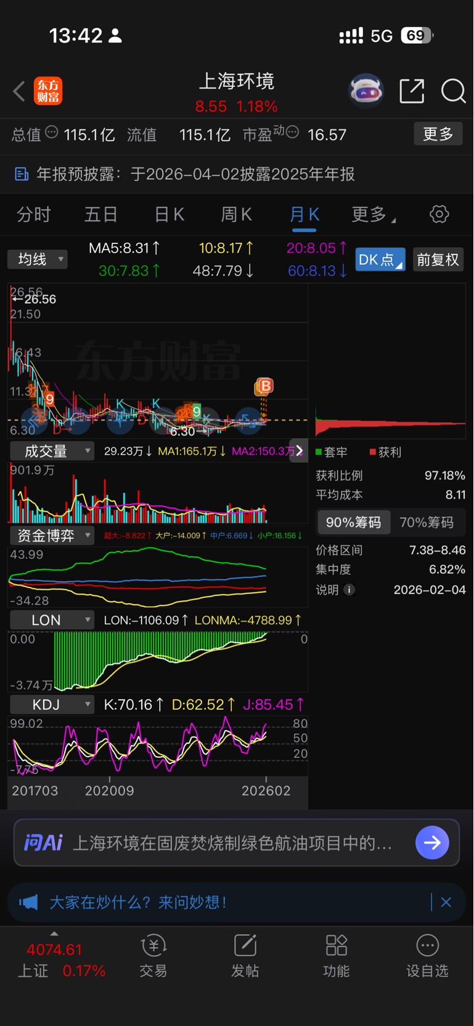474x1026 pixels.
Task: Tap the chip distribution chart
Action: (x=390, y=362)
